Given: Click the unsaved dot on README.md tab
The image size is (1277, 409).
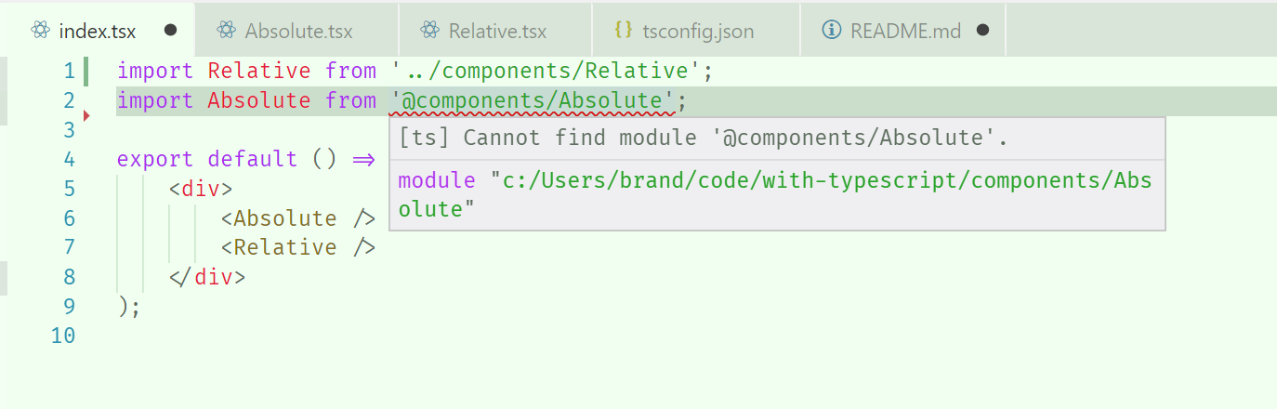Looking at the screenshot, I should point(983,31).
